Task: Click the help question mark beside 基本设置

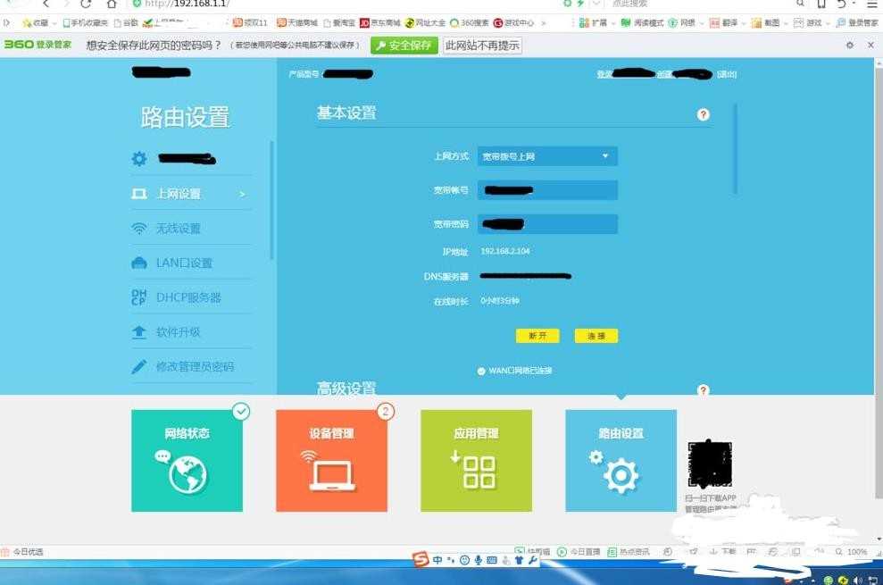Action: click(703, 114)
